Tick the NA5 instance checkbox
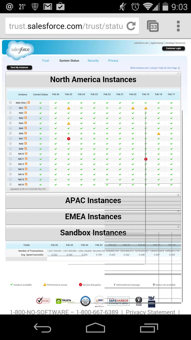Viewport: 191px width, 340px height. click(x=11, y=128)
